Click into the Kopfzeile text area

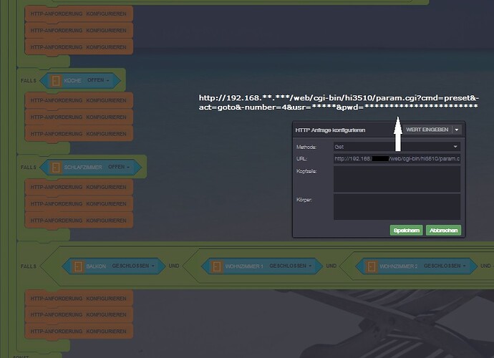pyautogui.click(x=396, y=179)
